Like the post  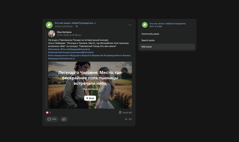[52, 119]
